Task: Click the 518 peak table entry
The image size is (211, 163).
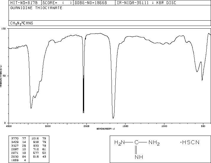Action: (x=36, y=157)
